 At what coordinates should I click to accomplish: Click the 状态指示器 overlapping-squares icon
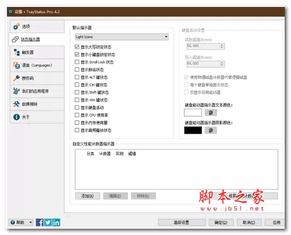(15, 39)
